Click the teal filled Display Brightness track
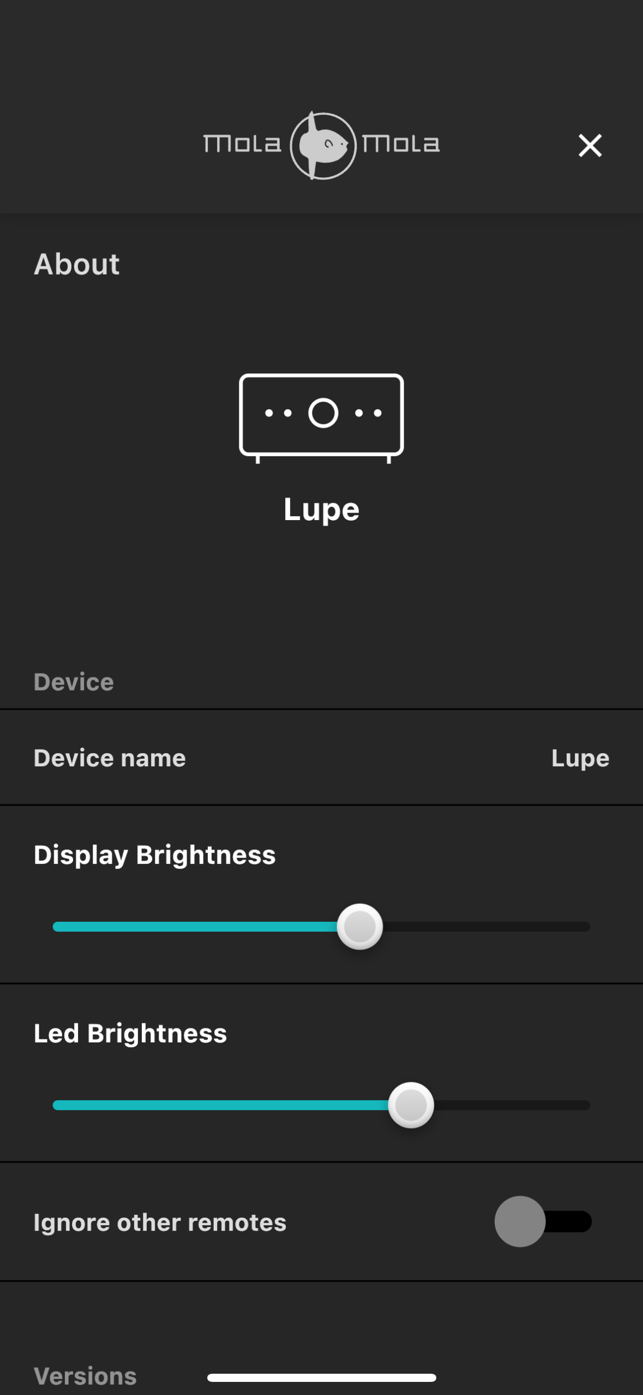643x1395 pixels. 195,927
